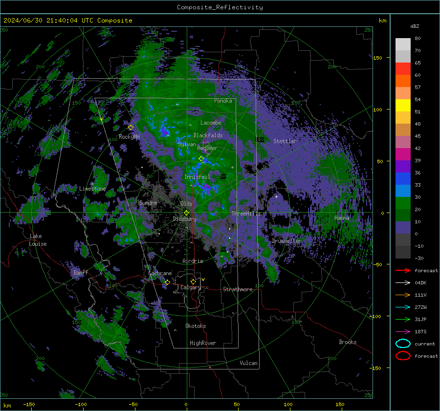Viewport: 440px width, 411px height.
Task: Click the orange 111V arrow icon
Action: (x=403, y=295)
